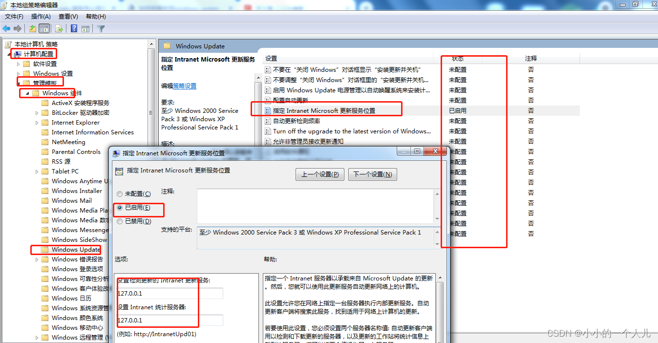Click the Intranet 更新服务 address field
This screenshot has height=343, width=658.
(170, 293)
